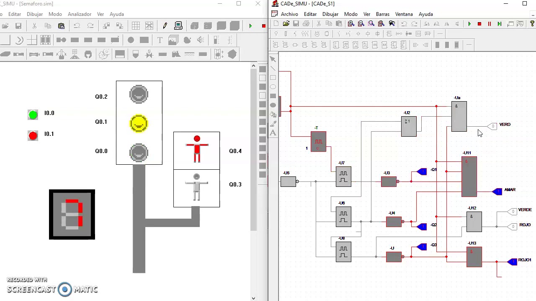536x301 pixels.
Task: Select the tank component icon in PC_SIMU
Action: 136,54
